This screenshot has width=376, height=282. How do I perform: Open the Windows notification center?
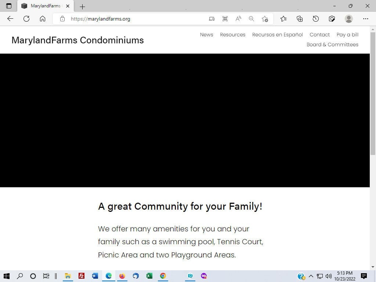[x=364, y=276]
